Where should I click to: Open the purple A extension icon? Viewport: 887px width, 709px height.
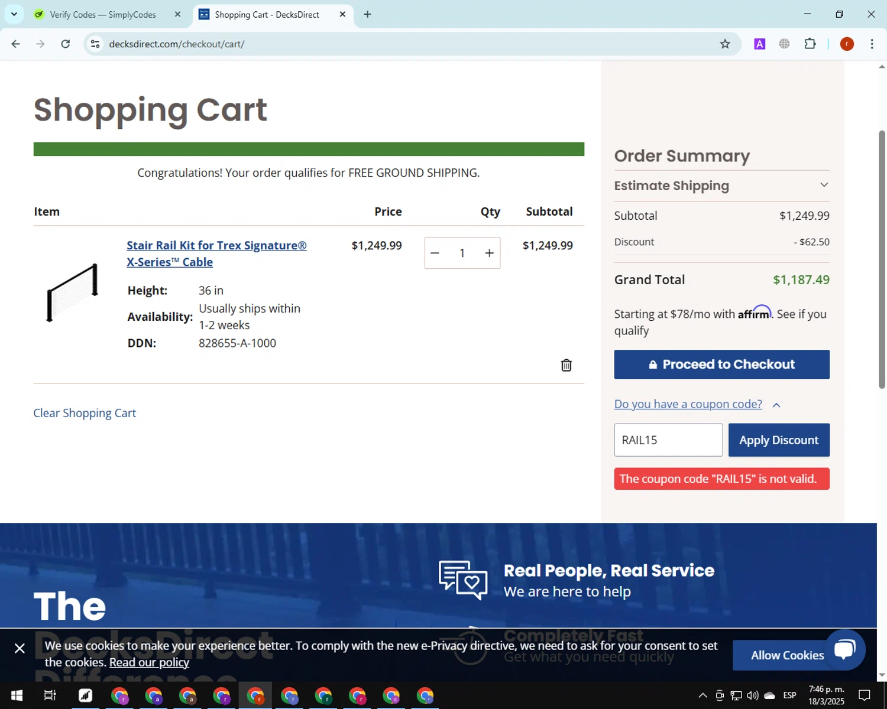point(760,44)
